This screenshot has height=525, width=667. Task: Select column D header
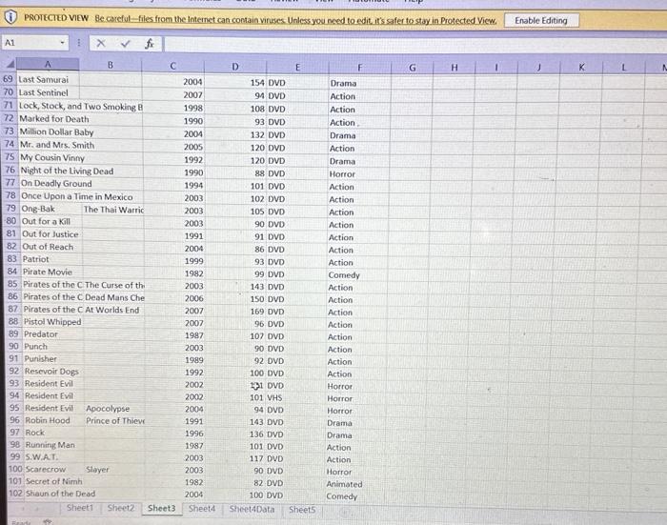pyautogui.click(x=235, y=67)
